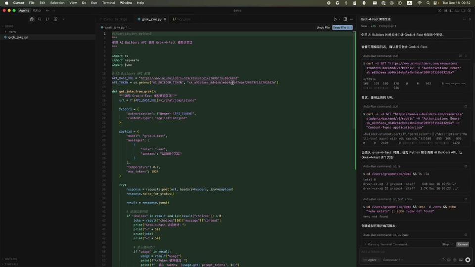Open the editor More Actions ellipsis

click(351, 19)
